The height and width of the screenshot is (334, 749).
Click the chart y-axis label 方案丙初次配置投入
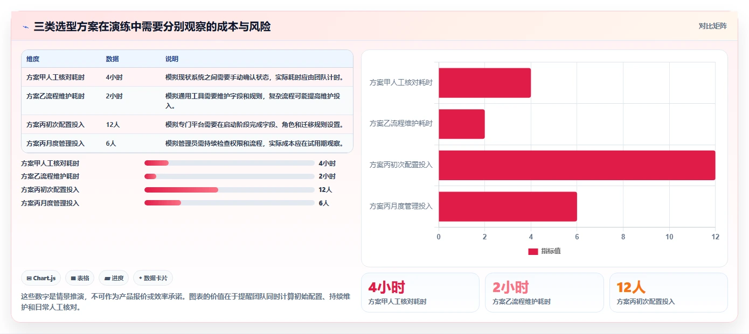click(401, 165)
